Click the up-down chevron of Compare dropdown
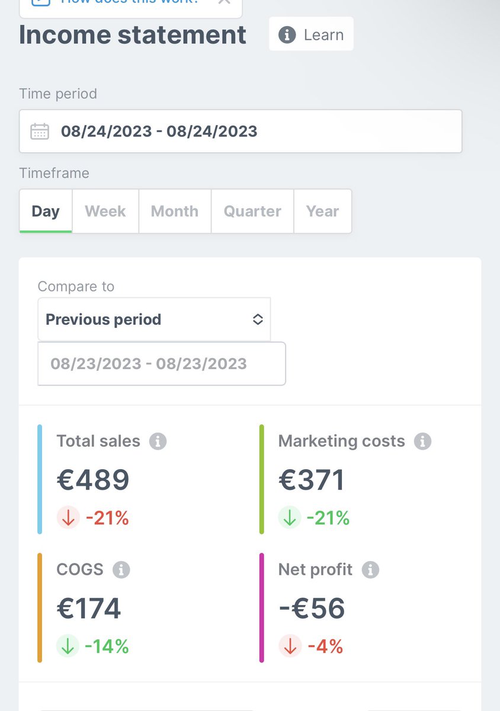This screenshot has width=500, height=711. pyautogui.click(x=258, y=319)
